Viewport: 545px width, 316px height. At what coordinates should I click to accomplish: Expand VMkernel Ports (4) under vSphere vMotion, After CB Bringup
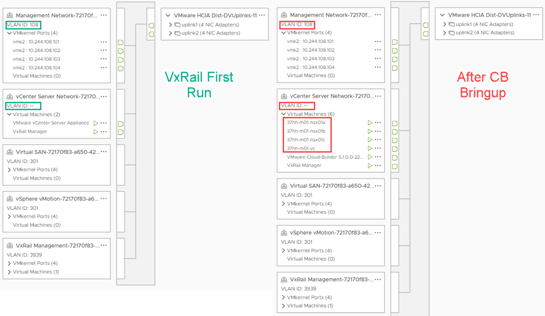tap(284, 251)
